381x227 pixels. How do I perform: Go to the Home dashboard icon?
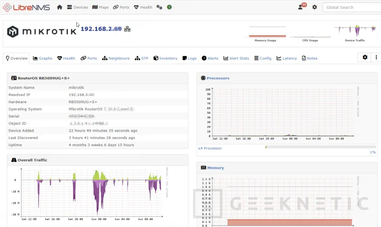tap(60, 7)
